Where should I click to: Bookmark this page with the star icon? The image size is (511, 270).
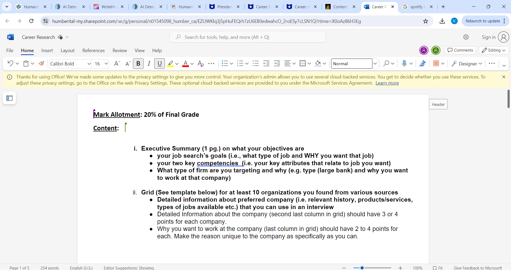pyautogui.click(x=425, y=21)
